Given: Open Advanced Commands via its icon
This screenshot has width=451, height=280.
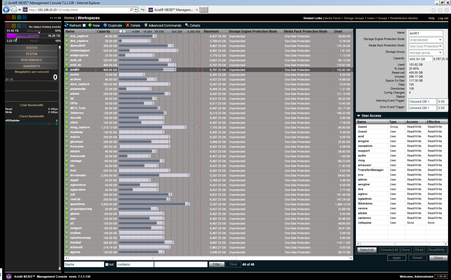Looking at the screenshot, I should 146,25.
